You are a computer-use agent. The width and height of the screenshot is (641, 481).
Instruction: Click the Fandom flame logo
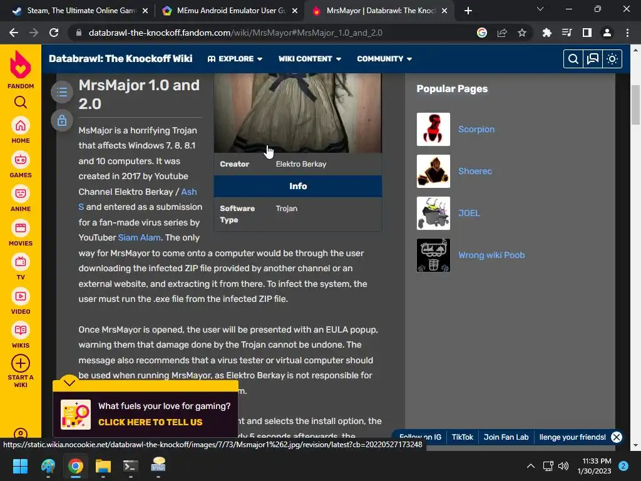pos(21,65)
